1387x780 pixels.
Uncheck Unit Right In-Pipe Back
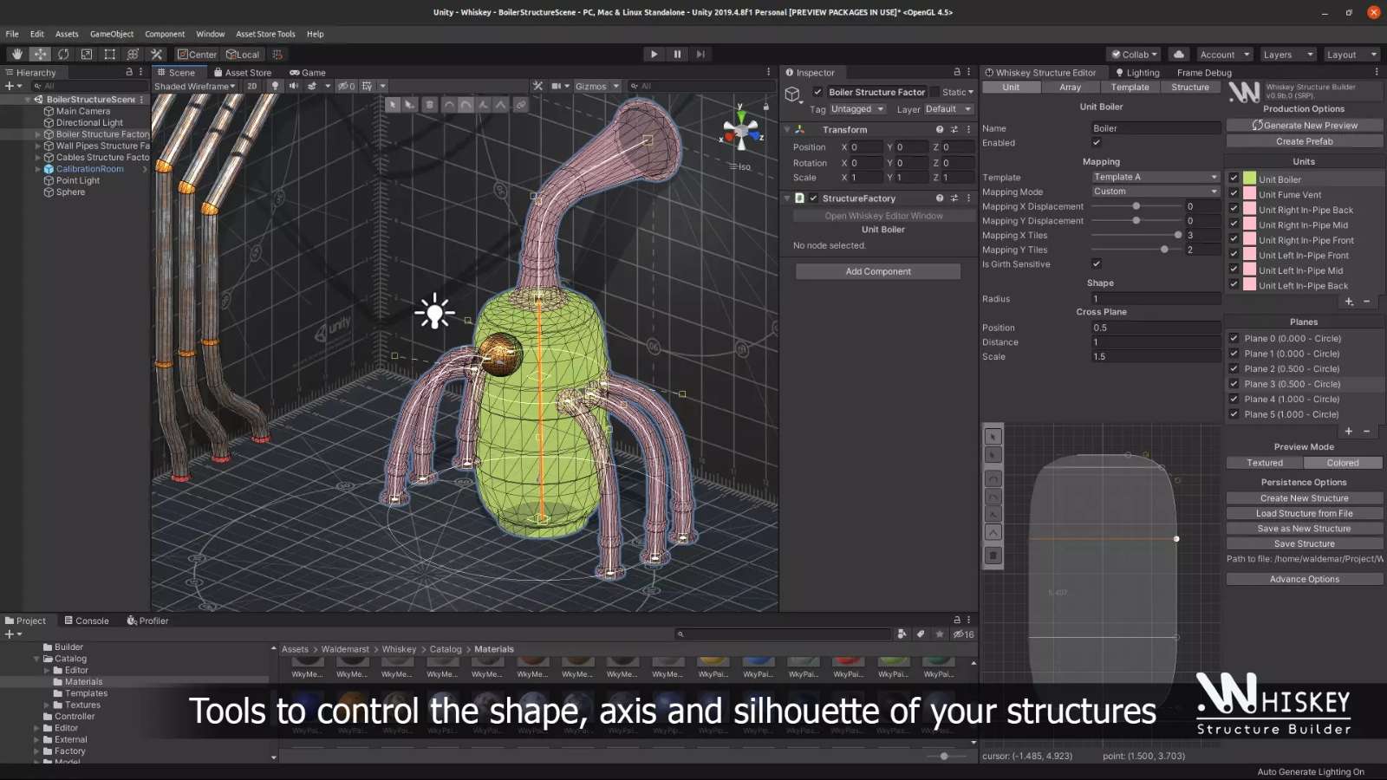[1234, 209]
